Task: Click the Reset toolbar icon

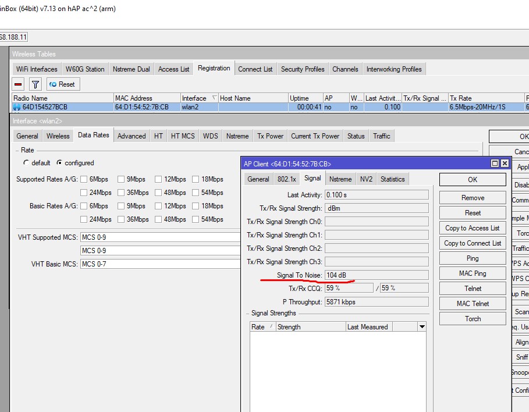Action: (x=62, y=84)
